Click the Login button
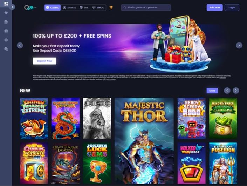Screen dimensions: 247x186 232,7
